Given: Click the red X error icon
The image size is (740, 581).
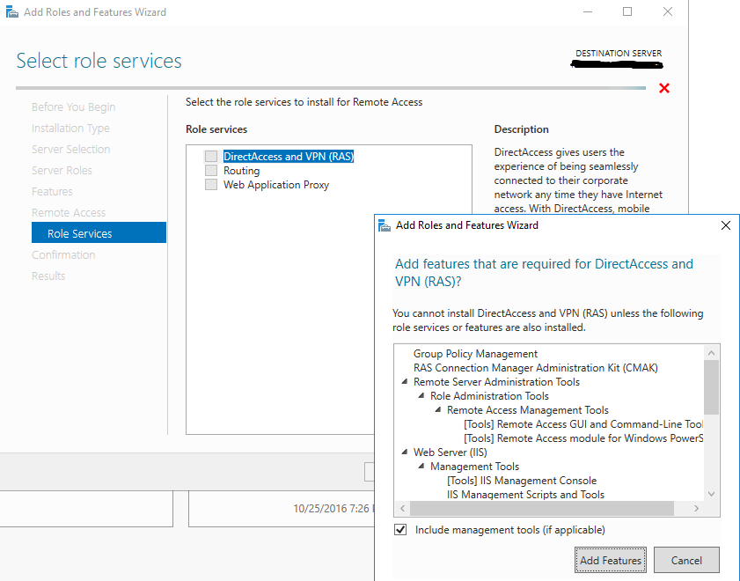Looking at the screenshot, I should pos(664,88).
